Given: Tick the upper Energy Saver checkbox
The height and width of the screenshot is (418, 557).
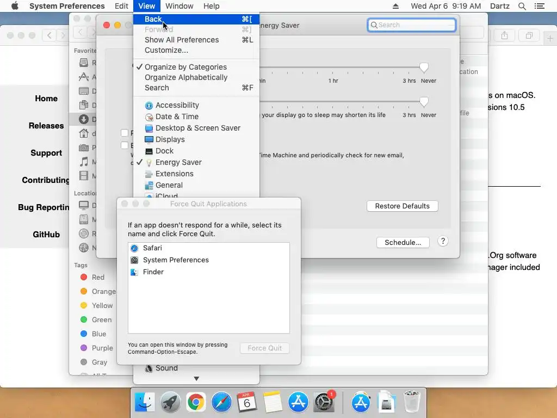Looking at the screenshot, I should (125, 133).
